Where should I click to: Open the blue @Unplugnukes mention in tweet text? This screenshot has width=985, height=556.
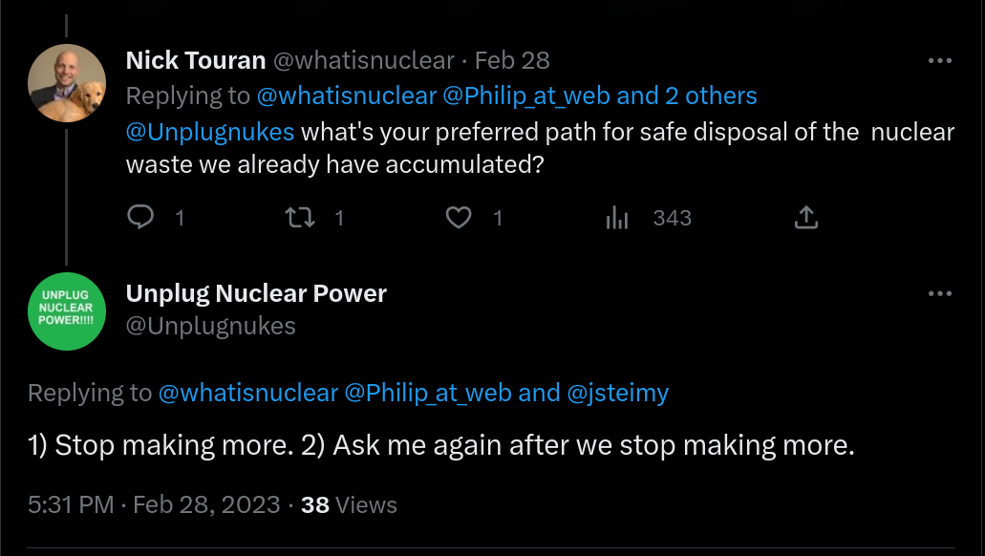pyautogui.click(x=210, y=131)
